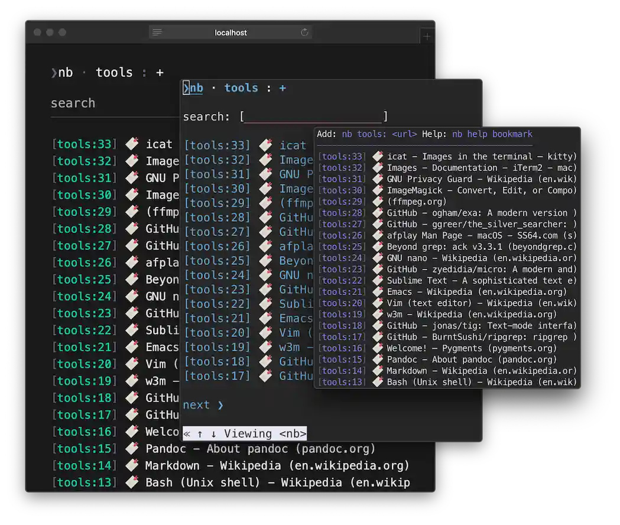Click the reader view icon left of localhost
The image size is (620, 525).
coord(157,33)
